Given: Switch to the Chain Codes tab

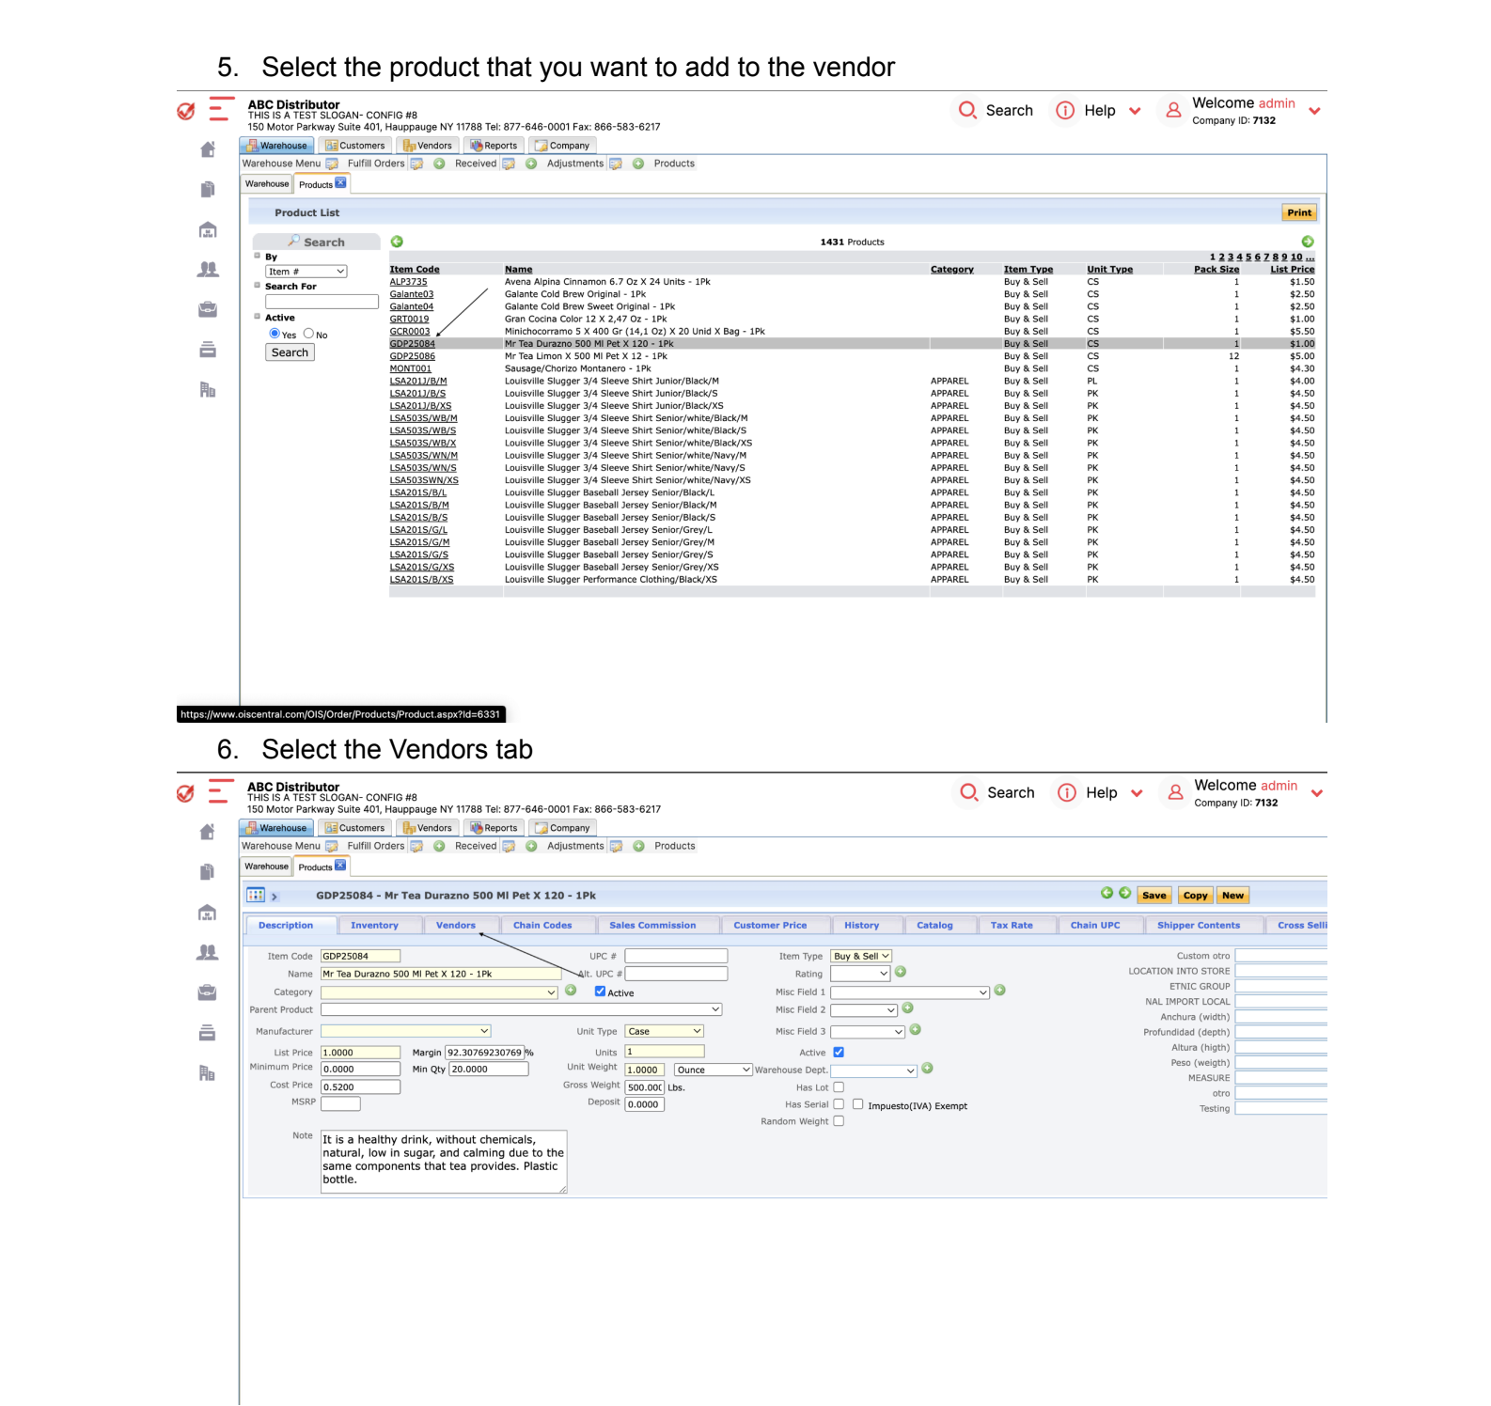Looking at the screenshot, I should pyautogui.click(x=542, y=926).
